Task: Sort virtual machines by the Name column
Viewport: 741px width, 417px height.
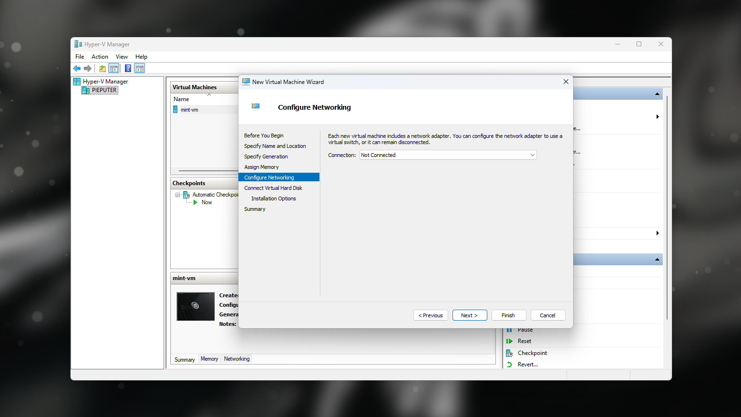Action: tap(181, 99)
